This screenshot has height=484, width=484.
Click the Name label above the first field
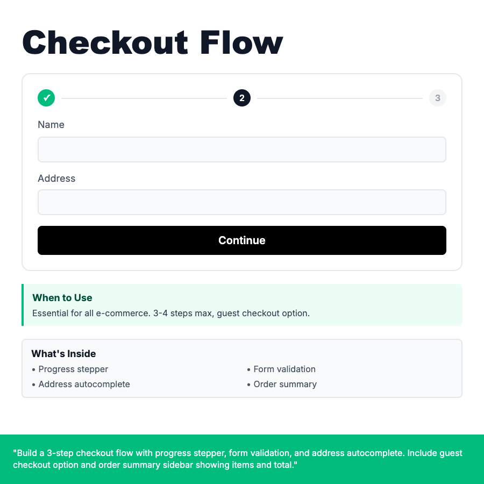click(x=51, y=124)
